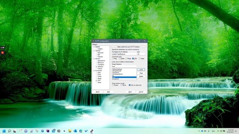This screenshot has height=134, width=239.
Task: Click the Load button
Action: click(141, 70)
